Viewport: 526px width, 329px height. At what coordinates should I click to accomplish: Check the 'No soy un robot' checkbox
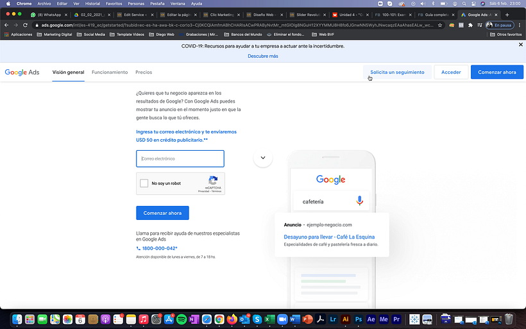coord(144,183)
